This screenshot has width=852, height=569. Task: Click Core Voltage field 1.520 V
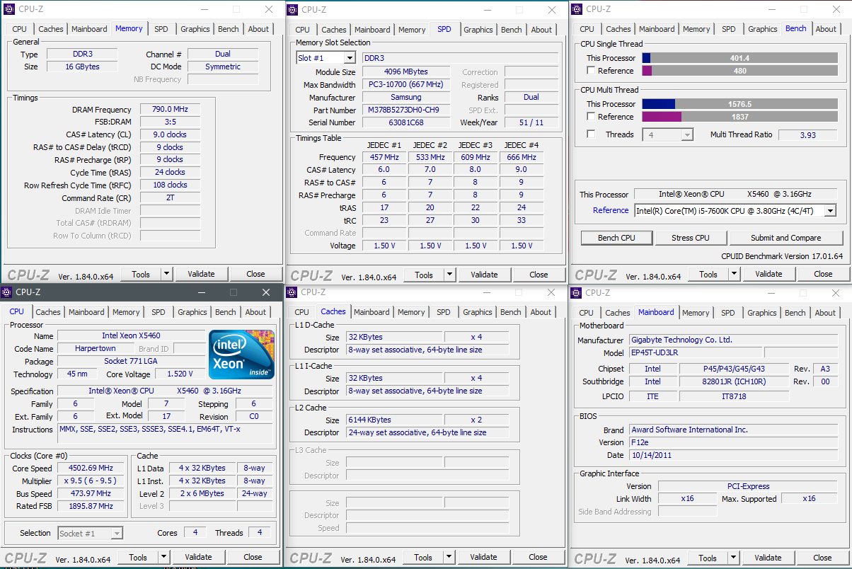pyautogui.click(x=180, y=374)
